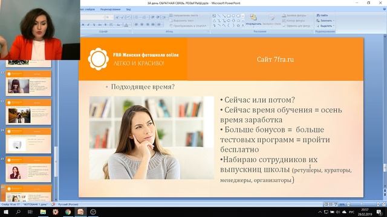The width and height of the screenshot is (387, 217).
Task: Click the slide thumbnails panel scrollbar
Action: click(56, 161)
